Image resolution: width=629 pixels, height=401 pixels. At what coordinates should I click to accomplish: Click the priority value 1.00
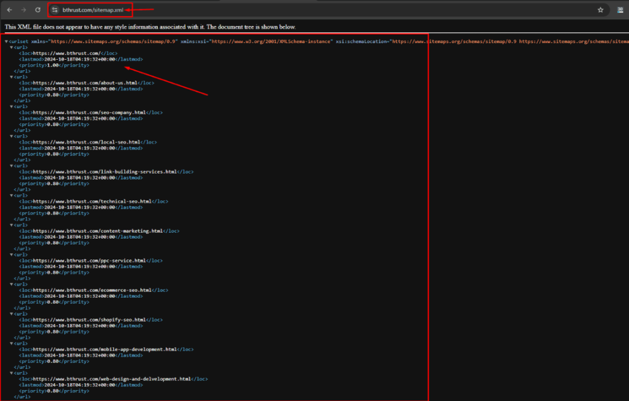tap(53, 65)
